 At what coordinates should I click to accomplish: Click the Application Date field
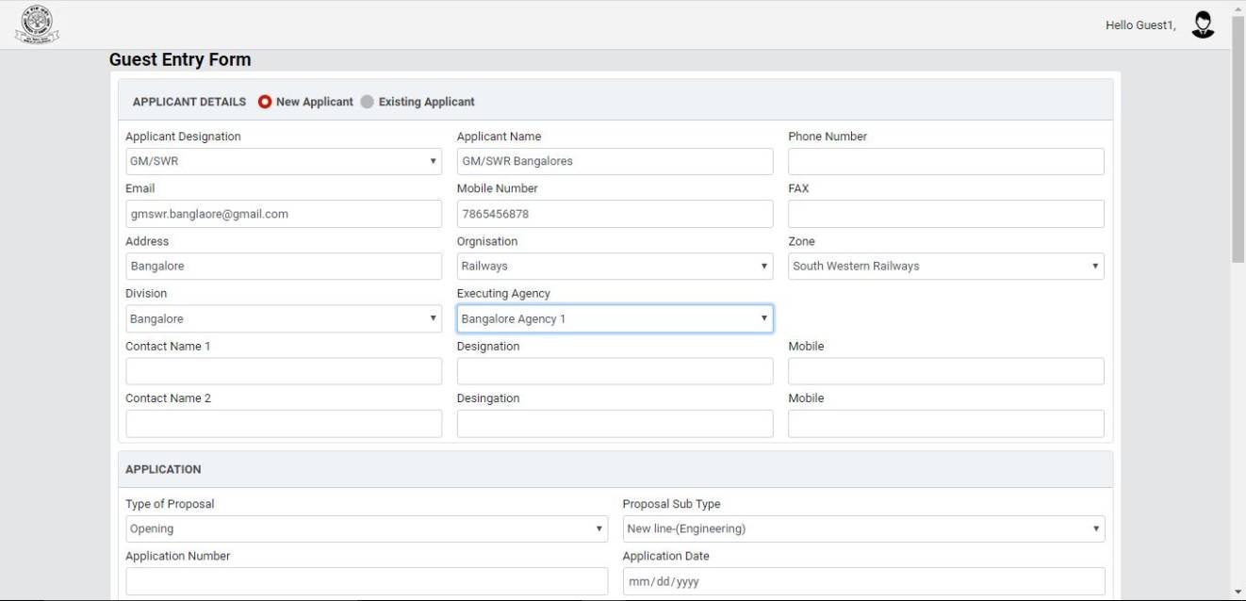[x=862, y=581]
